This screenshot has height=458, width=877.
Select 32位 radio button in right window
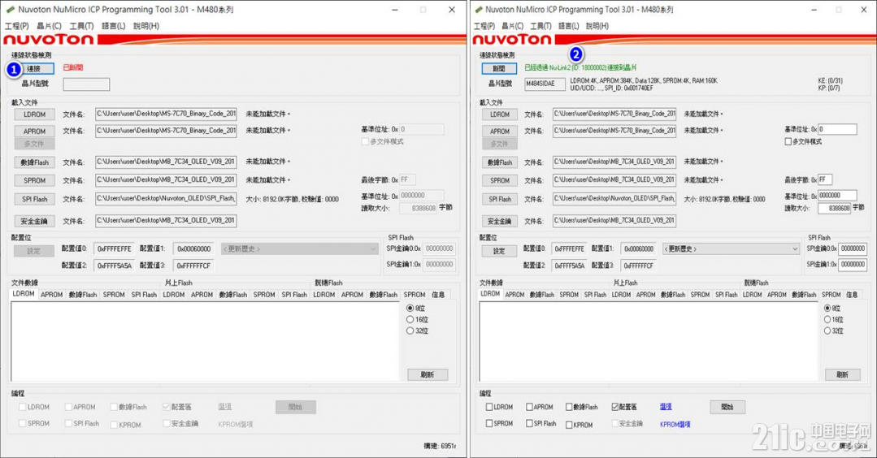click(827, 331)
